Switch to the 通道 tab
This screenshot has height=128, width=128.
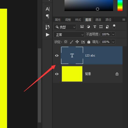[98, 20]
